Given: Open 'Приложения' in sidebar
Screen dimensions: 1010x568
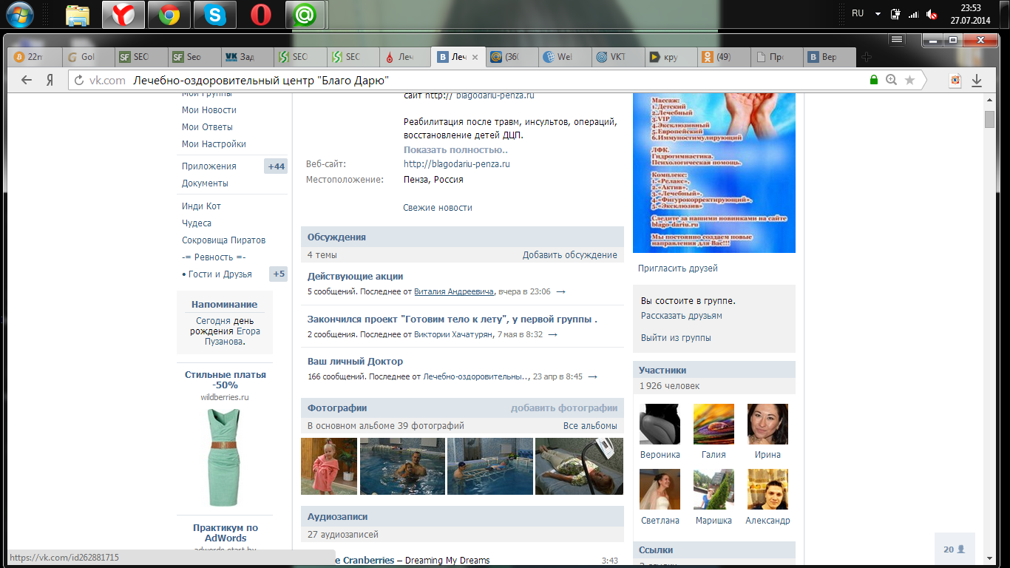Looking at the screenshot, I should 209,166.
